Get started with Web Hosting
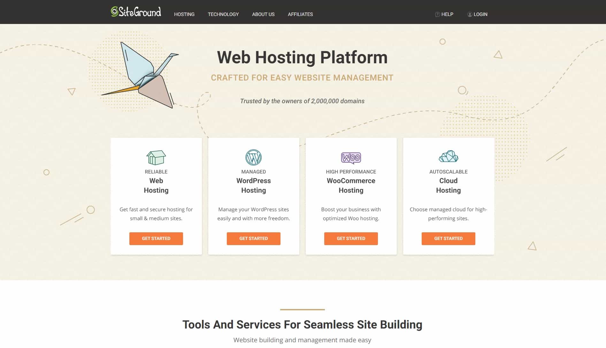Screen dimensions: 606x348 (x=156, y=239)
